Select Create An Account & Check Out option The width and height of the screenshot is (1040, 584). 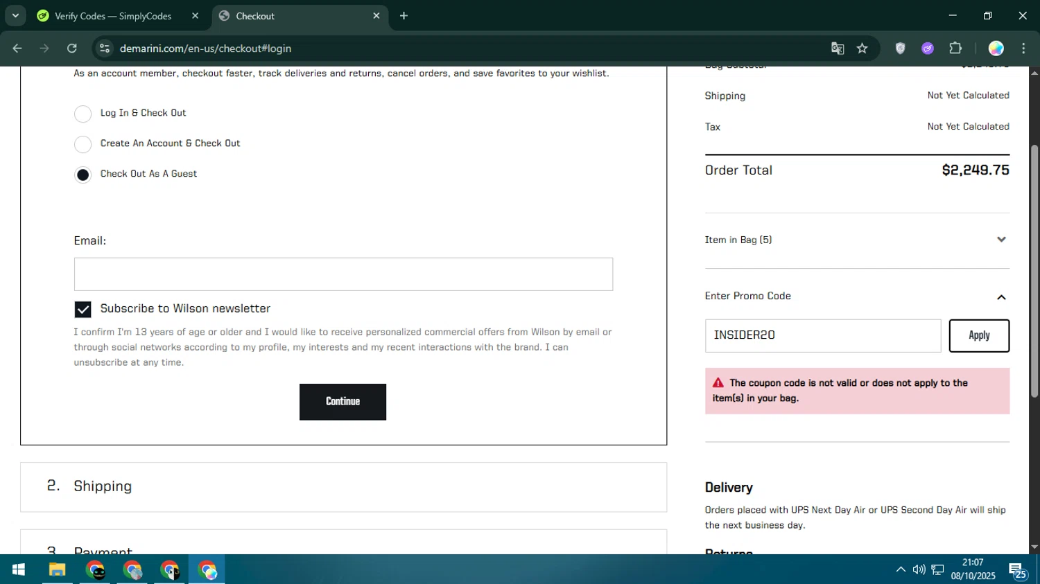[83, 144]
